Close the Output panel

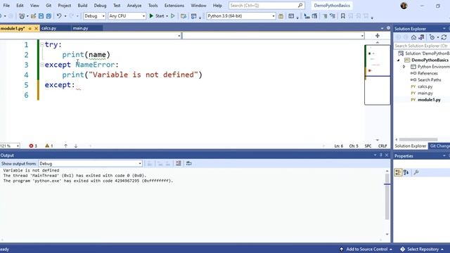point(387,155)
